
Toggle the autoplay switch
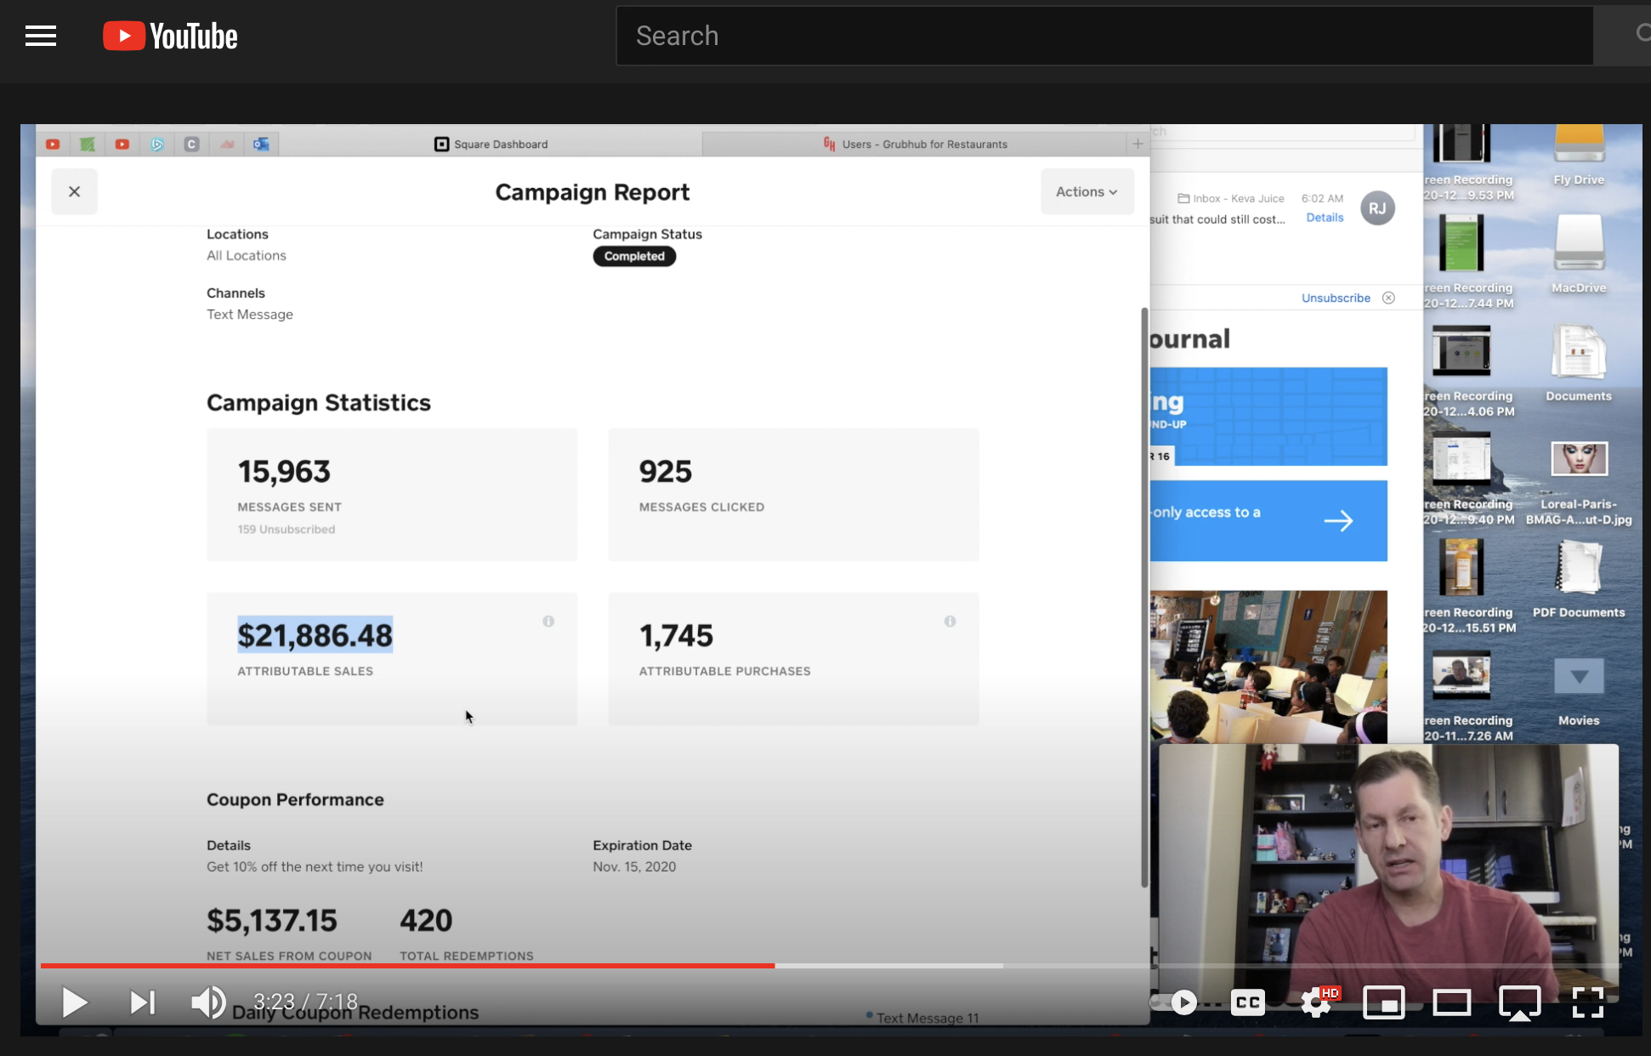pyautogui.click(x=1178, y=1002)
